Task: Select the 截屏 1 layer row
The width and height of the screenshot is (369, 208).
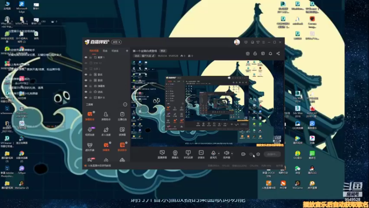Action: pyautogui.click(x=106, y=57)
